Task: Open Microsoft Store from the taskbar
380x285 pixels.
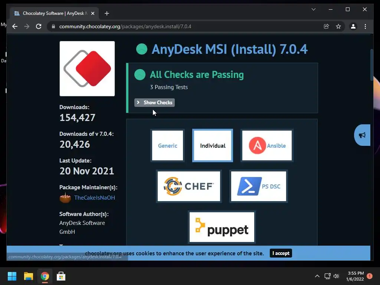Action: [x=61, y=276]
